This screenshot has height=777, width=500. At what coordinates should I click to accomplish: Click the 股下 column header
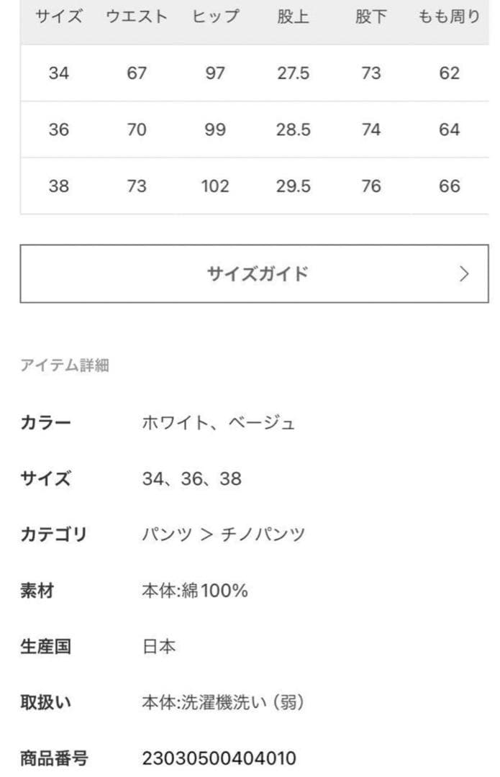[x=370, y=16]
